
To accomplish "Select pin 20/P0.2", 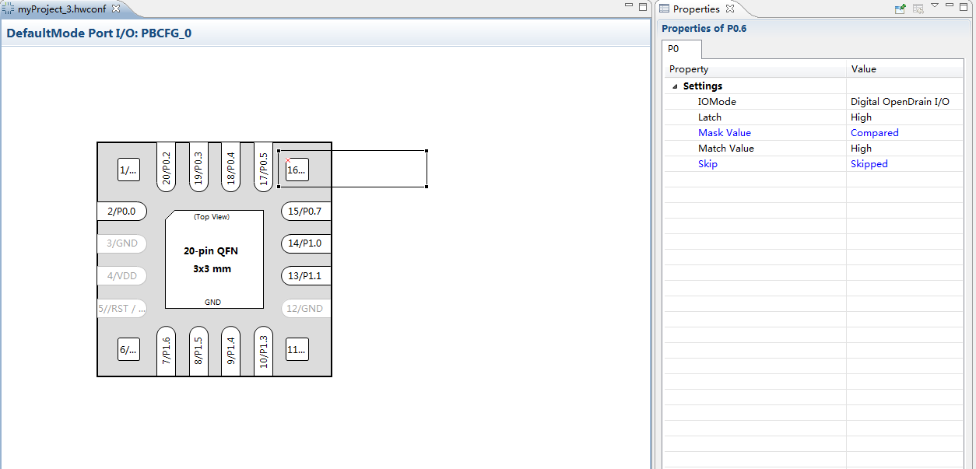I will coord(166,166).
